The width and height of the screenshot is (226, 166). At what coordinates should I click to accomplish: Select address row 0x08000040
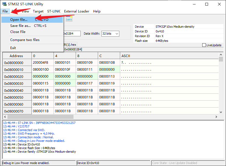pos(17,91)
